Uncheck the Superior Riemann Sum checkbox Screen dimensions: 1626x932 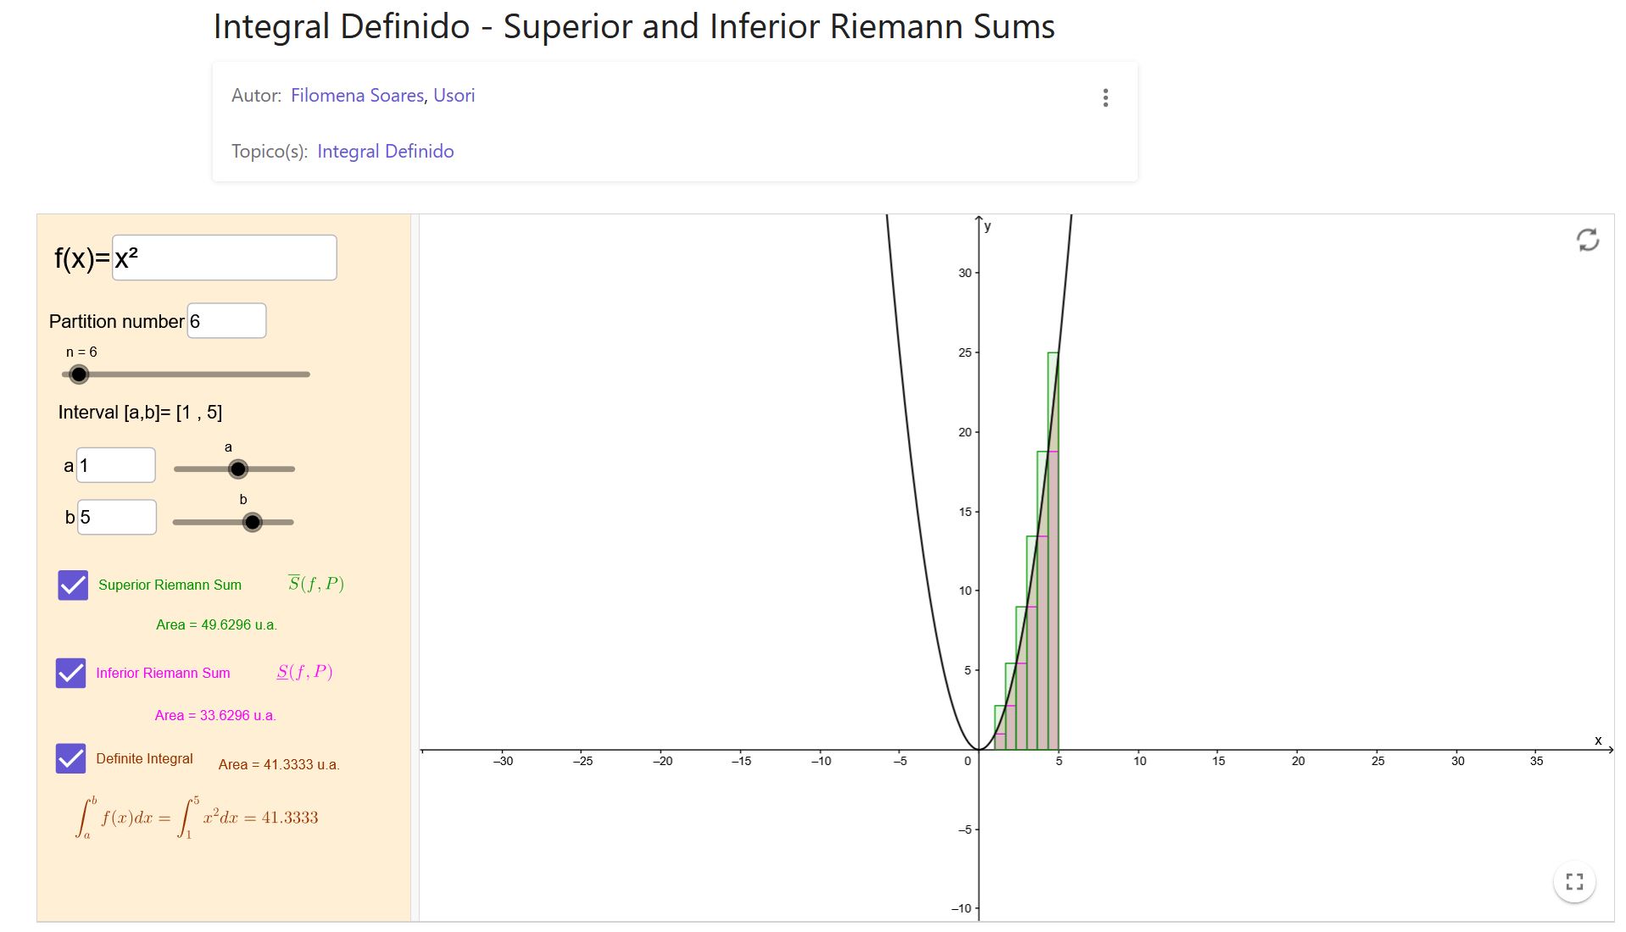tap(73, 585)
